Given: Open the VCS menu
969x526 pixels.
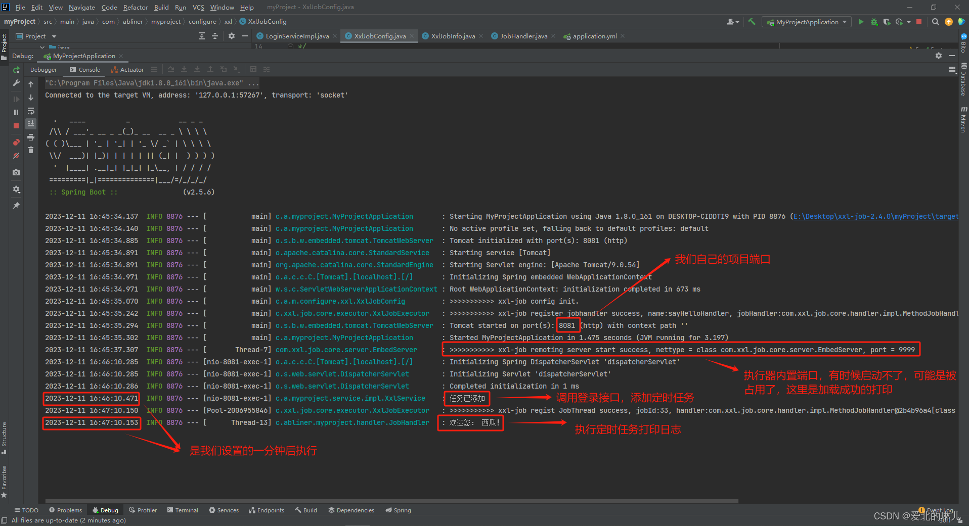Looking at the screenshot, I should [198, 7].
